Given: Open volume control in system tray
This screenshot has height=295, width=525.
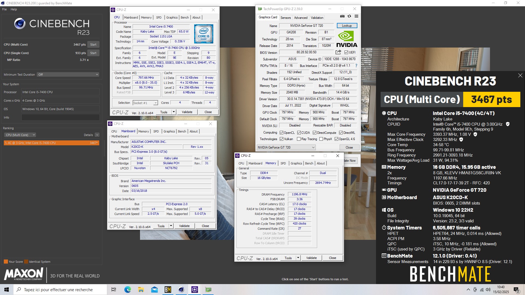Looking at the screenshot, I should 488,290.
